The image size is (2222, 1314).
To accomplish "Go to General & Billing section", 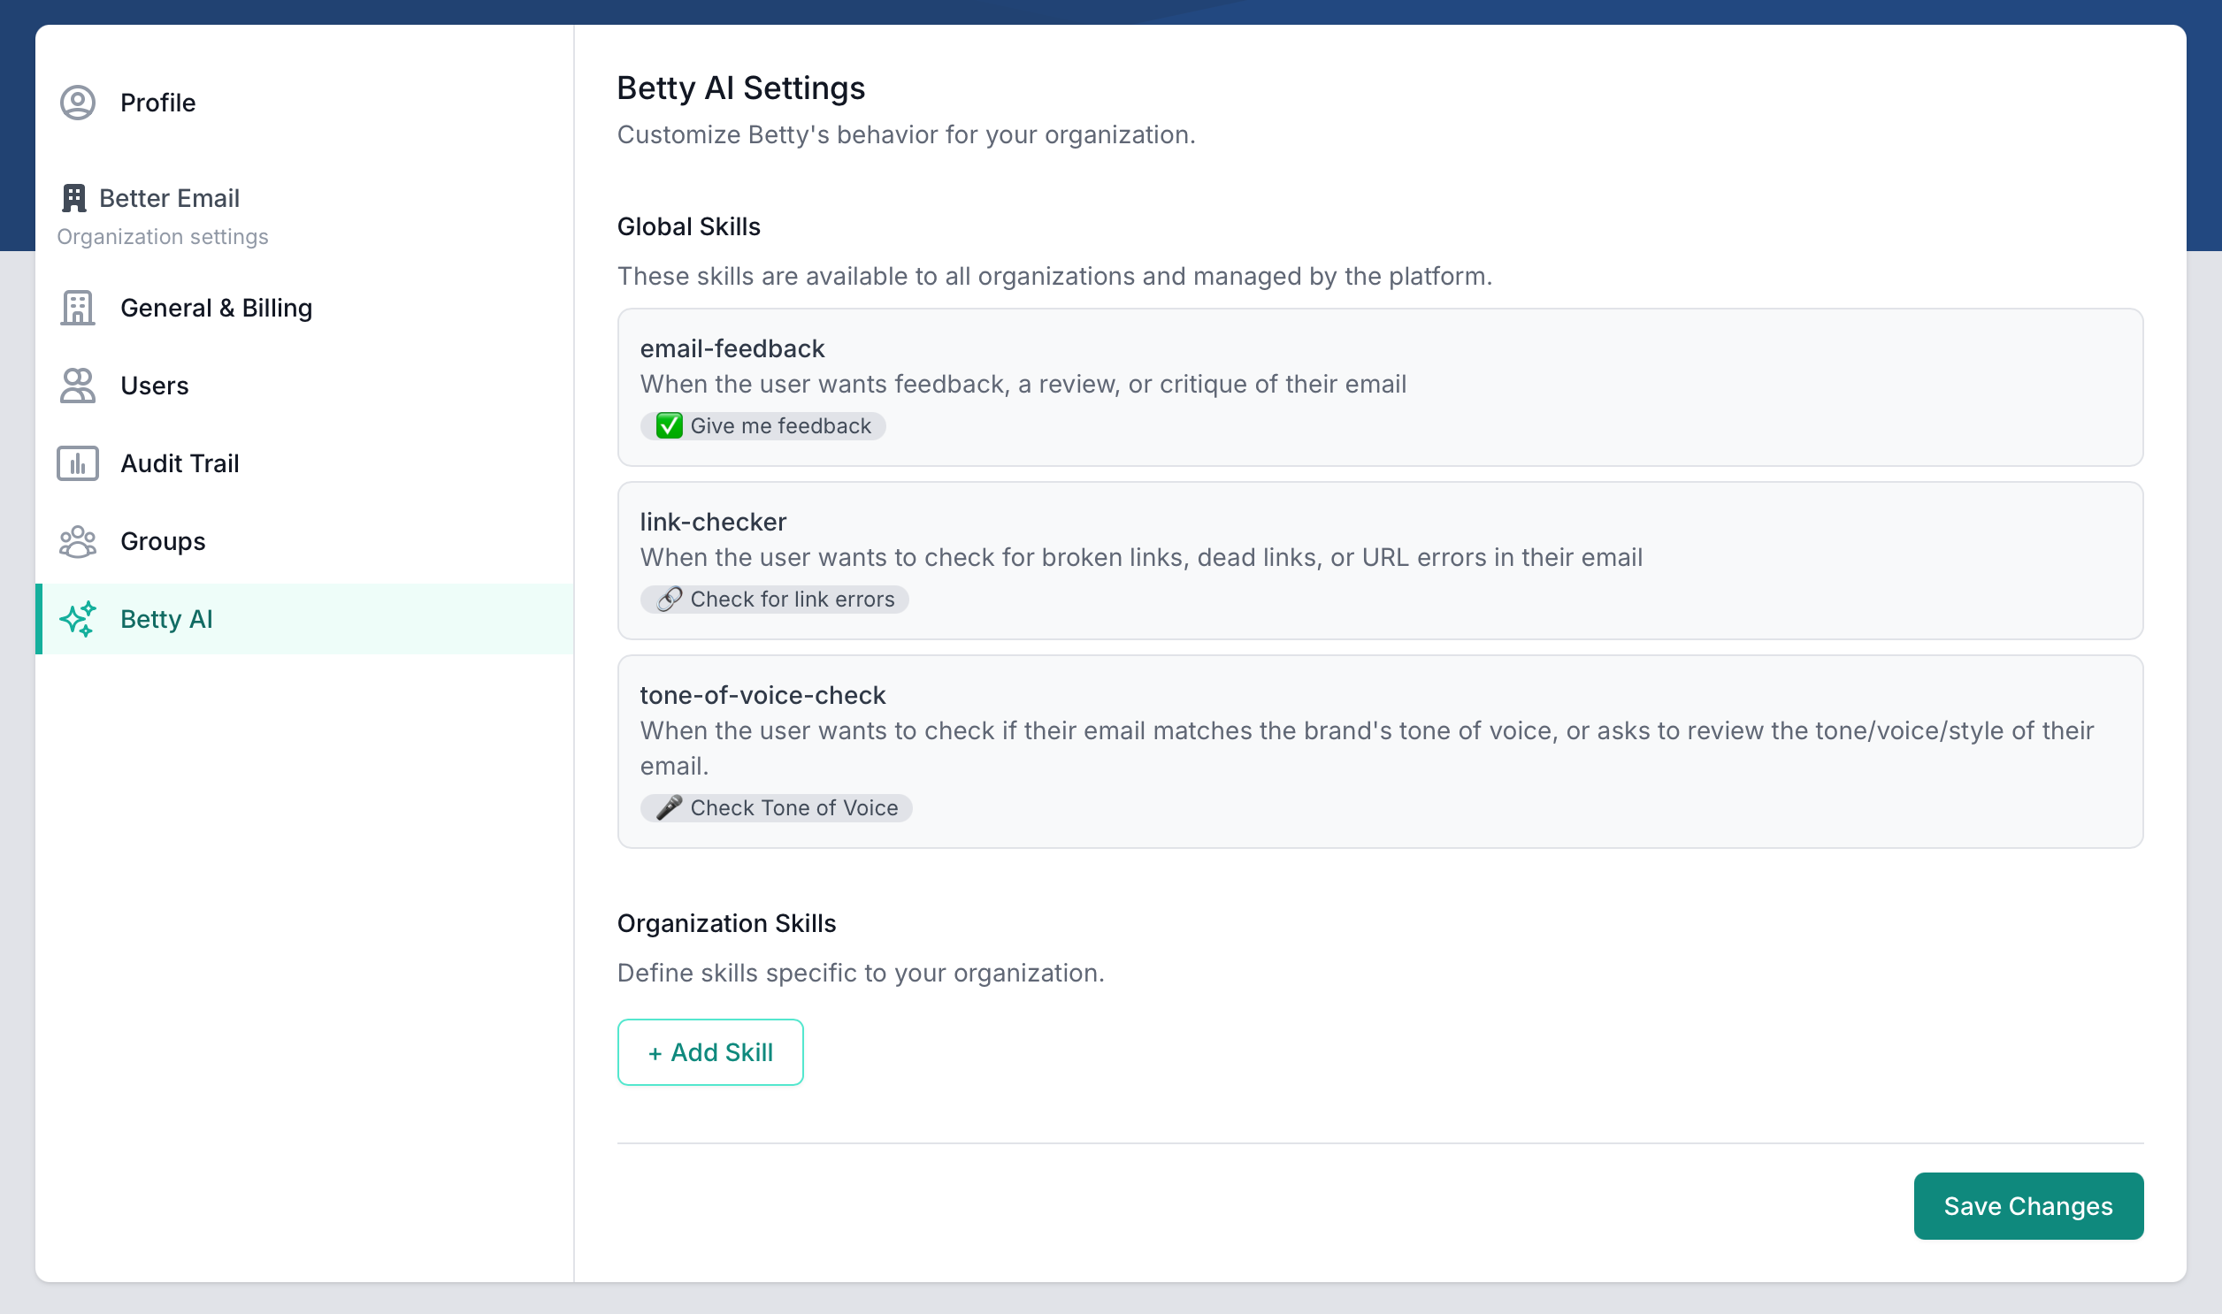I will tap(216, 308).
